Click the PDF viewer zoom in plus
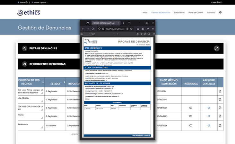 pos(118,34)
